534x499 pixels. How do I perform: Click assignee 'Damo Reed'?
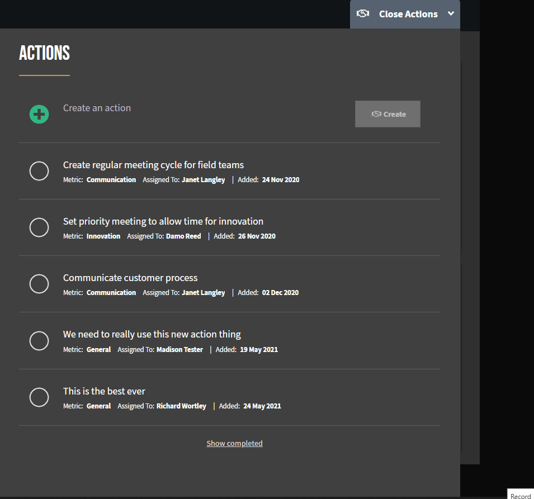click(183, 236)
